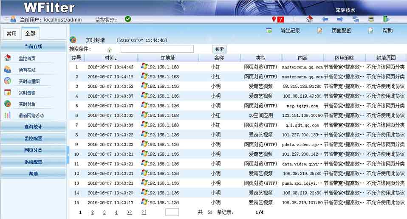Click the home icon in the top toolbar
Image resolution: width=407 pixels, height=219 pixels.
coord(309,19)
